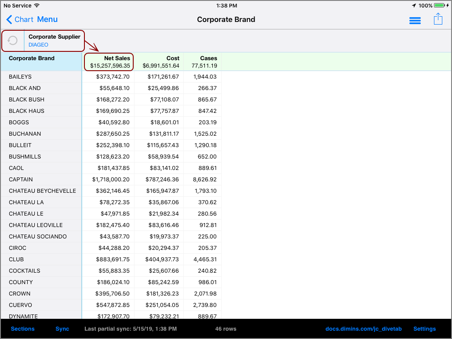Open docs.dimins.com/jc_divetab link
This screenshot has width=452, height=339.
363,329
